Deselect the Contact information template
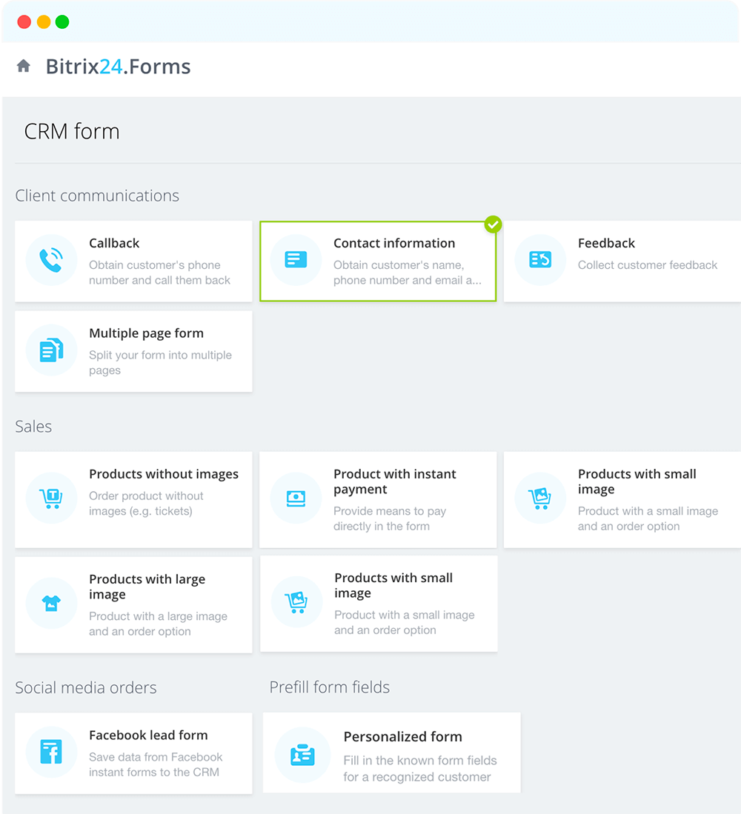This screenshot has height=814, width=741. click(x=378, y=261)
